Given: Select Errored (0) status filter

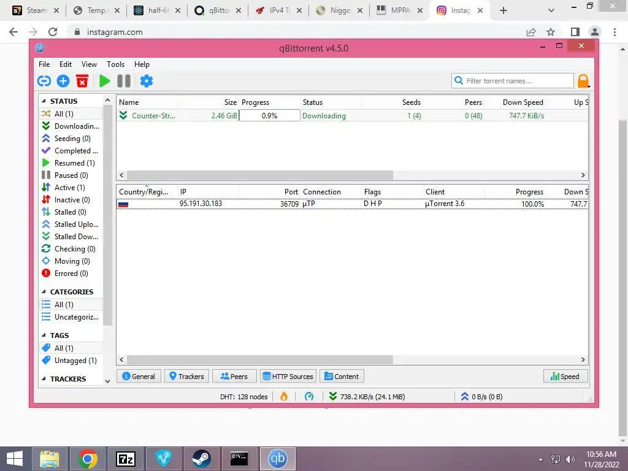Looking at the screenshot, I should [71, 274].
